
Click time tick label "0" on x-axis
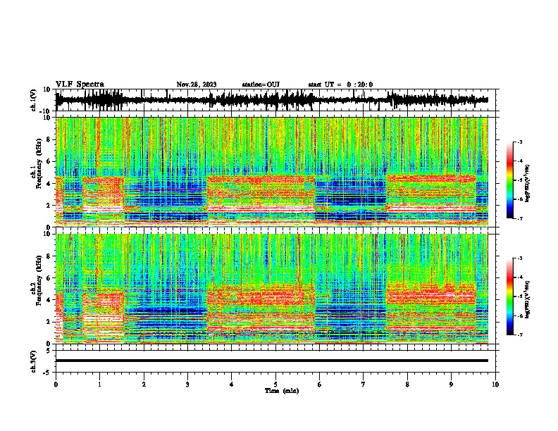(x=56, y=385)
